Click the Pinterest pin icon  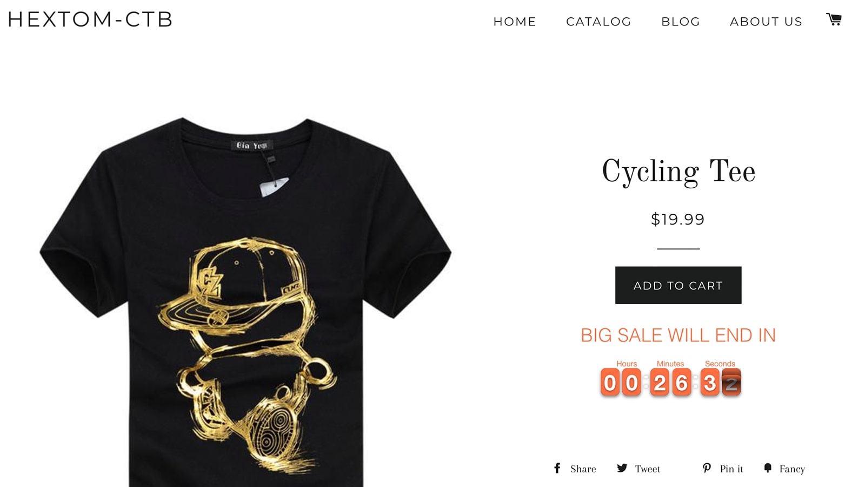pos(707,468)
